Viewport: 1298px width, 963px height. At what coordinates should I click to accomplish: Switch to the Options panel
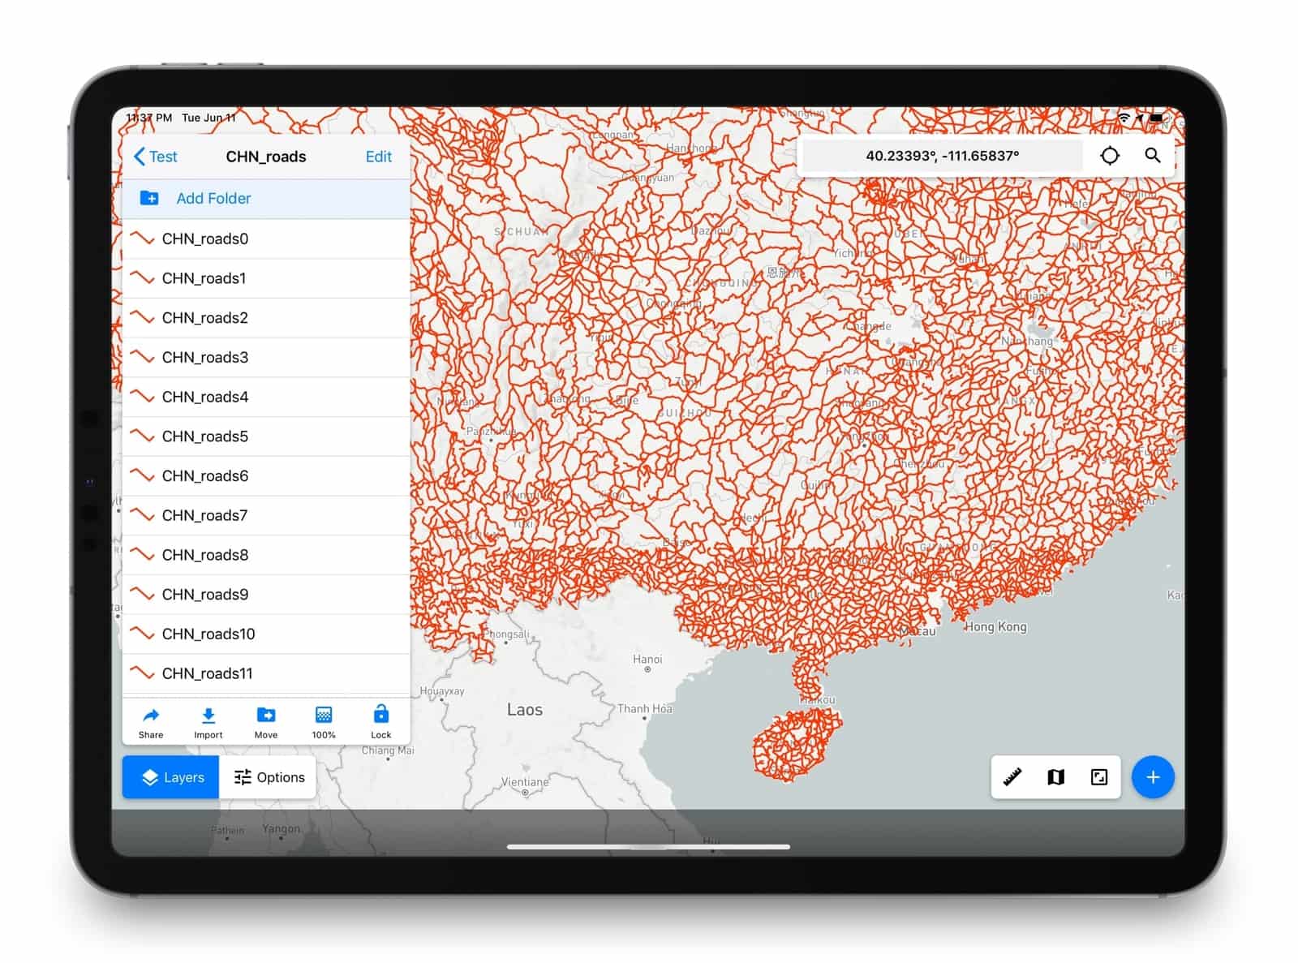pos(269,777)
